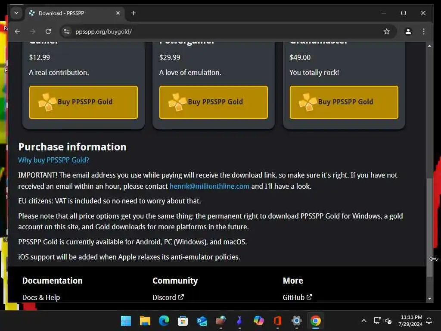This screenshot has width=441, height=331.
Task: Click the 'A real contribution.' text
Action: click(59, 72)
